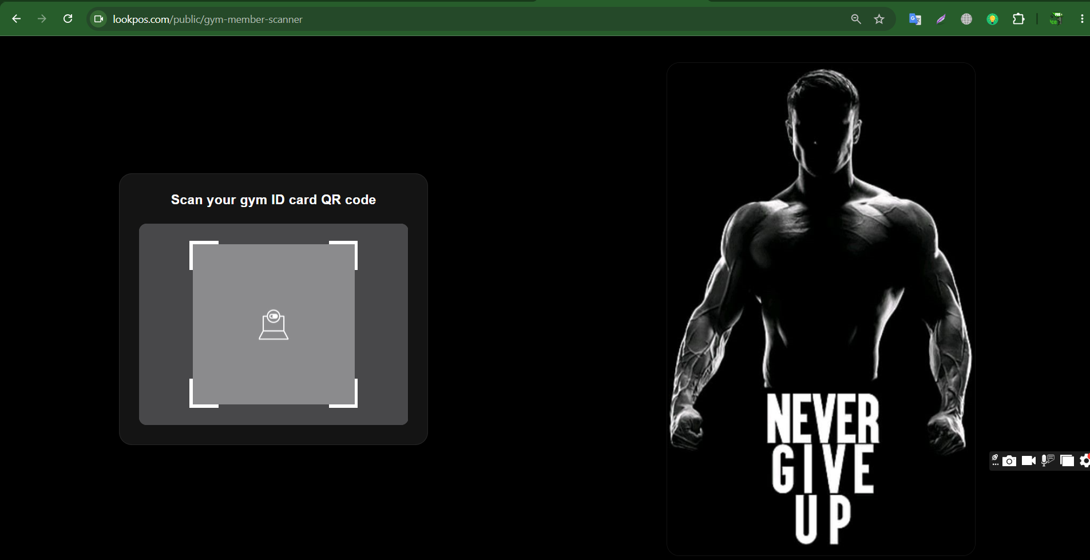The width and height of the screenshot is (1090, 560).
Task: Open the Extensions puzzle menu
Action: point(1018,19)
